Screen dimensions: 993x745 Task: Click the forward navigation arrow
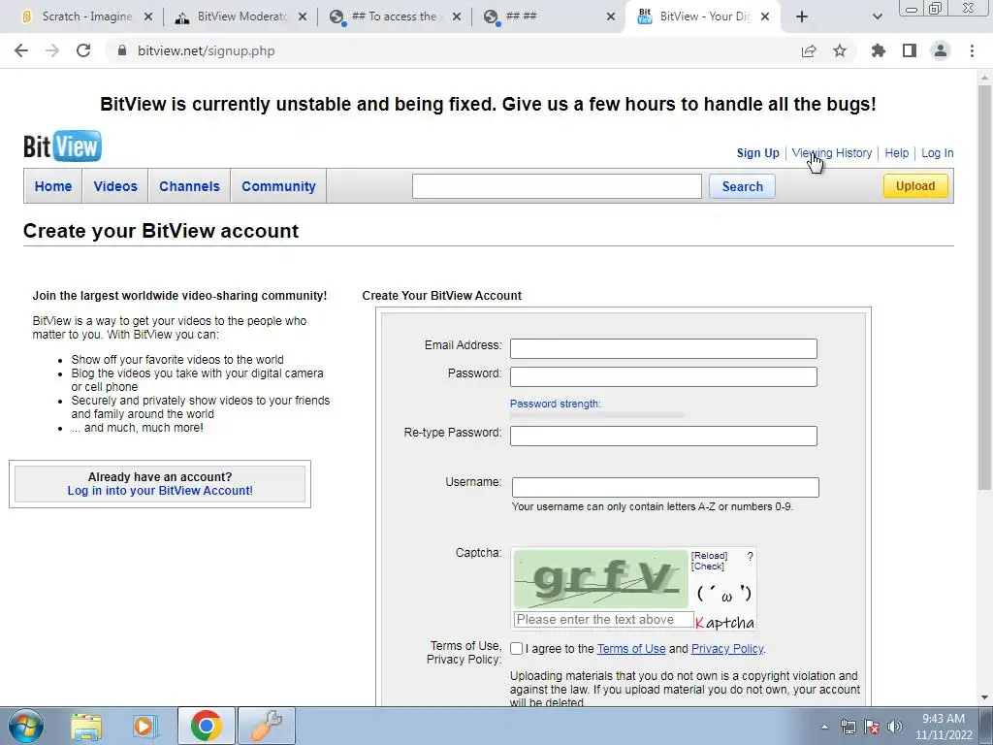[x=52, y=50]
